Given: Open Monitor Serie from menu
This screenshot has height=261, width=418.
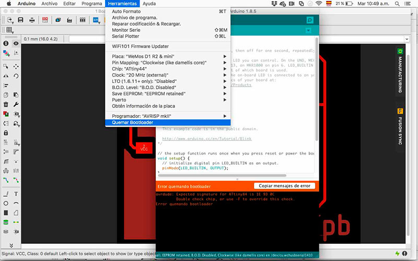Looking at the screenshot, I should [168, 30].
